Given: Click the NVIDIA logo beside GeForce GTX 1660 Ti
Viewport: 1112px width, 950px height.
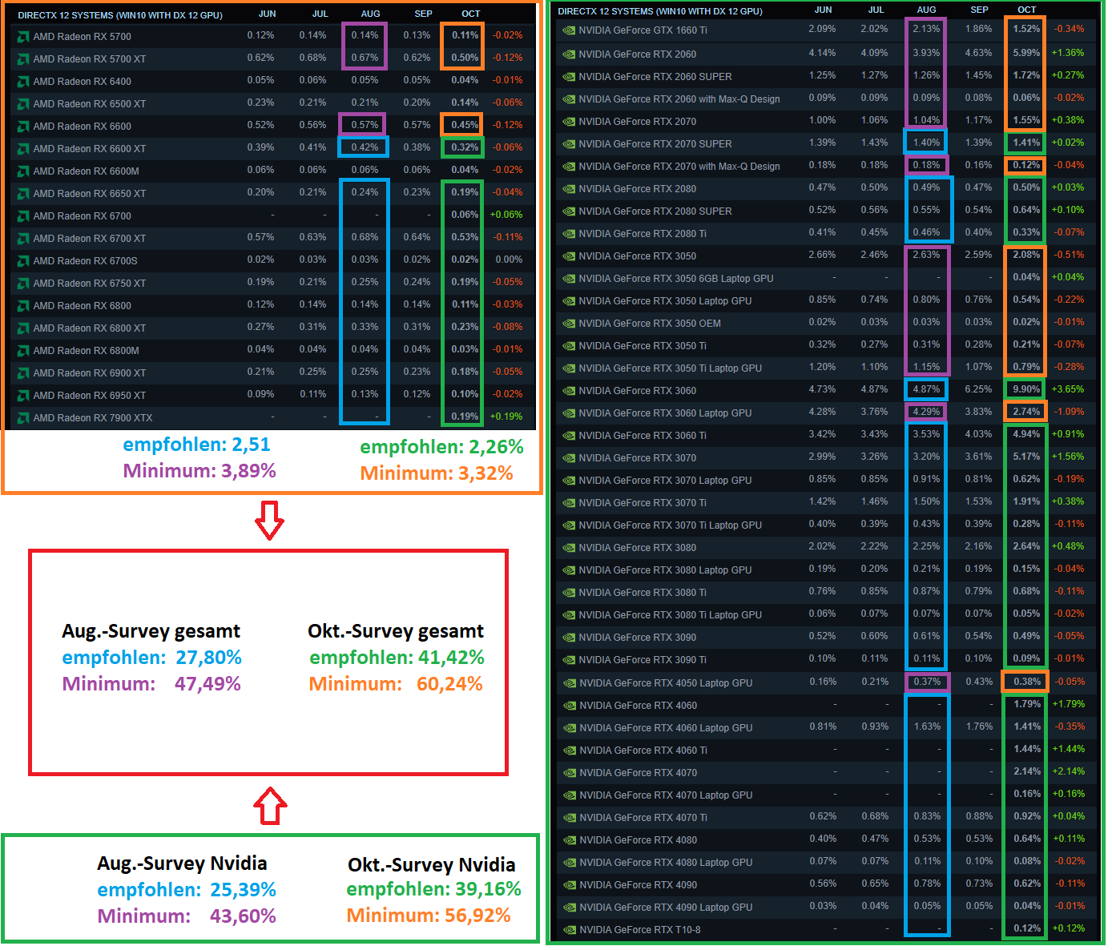Looking at the screenshot, I should (569, 30).
